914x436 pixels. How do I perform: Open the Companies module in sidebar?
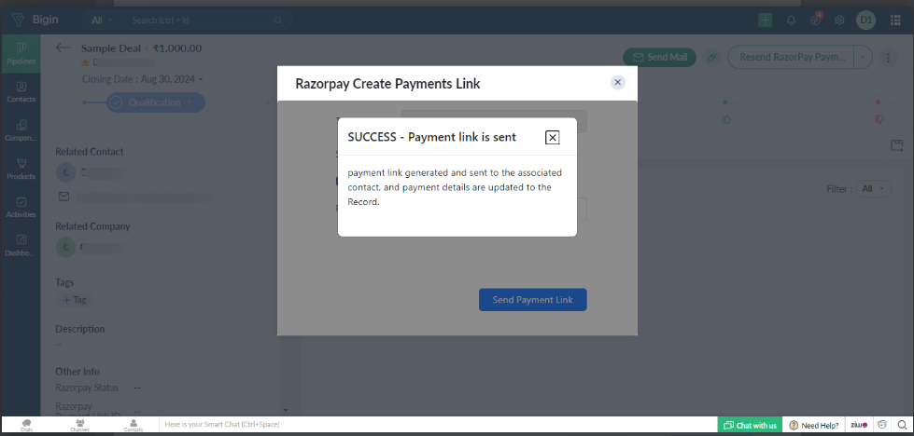21,130
